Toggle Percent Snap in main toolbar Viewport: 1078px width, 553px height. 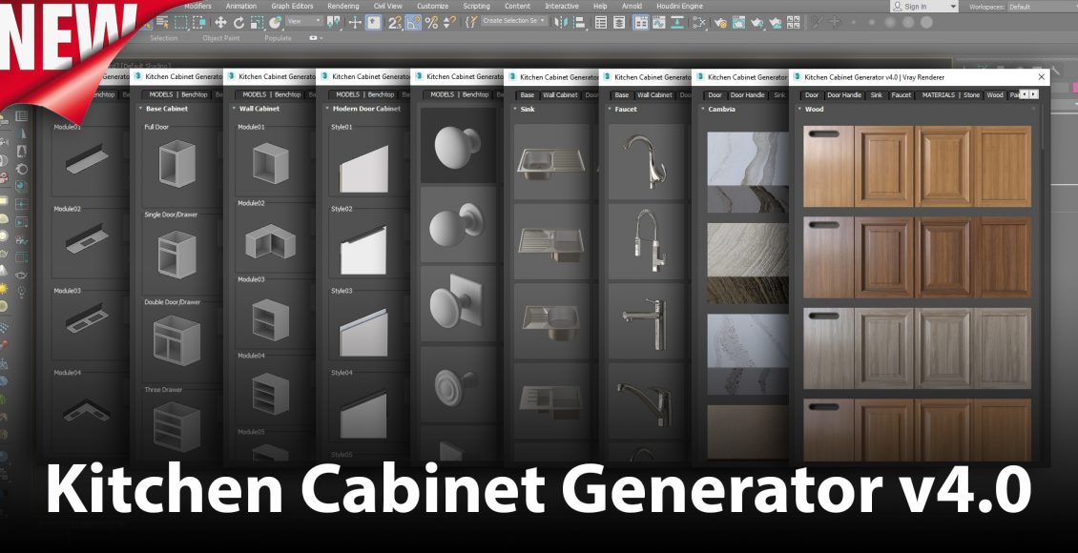pyautogui.click(x=431, y=22)
